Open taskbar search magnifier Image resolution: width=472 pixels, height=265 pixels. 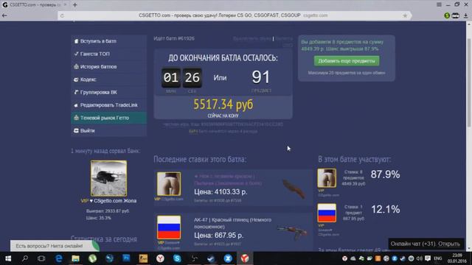[25, 258]
